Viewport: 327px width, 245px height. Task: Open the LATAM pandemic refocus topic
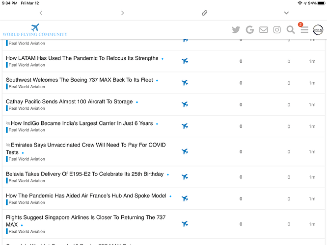coord(82,58)
